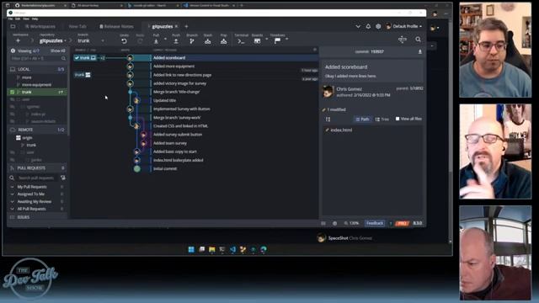The height and width of the screenshot is (303, 539).
Task: Collapse the Awaiting My Review section
Action: [x=13, y=202]
